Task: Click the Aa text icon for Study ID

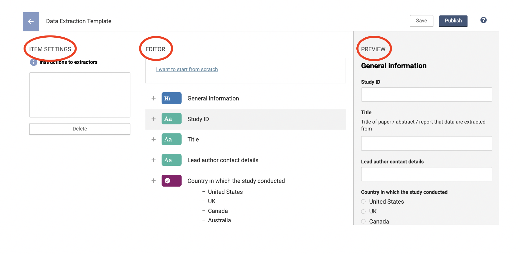Action: [171, 119]
